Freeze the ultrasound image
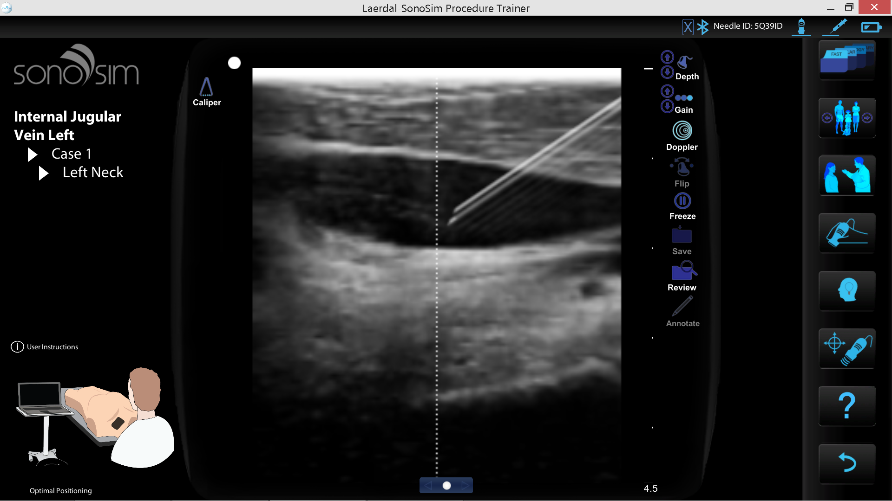The image size is (892, 501). pos(682,201)
